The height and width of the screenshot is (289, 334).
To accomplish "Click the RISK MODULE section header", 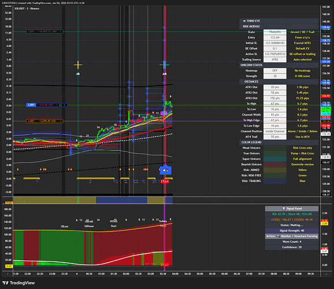I will 251,27.
